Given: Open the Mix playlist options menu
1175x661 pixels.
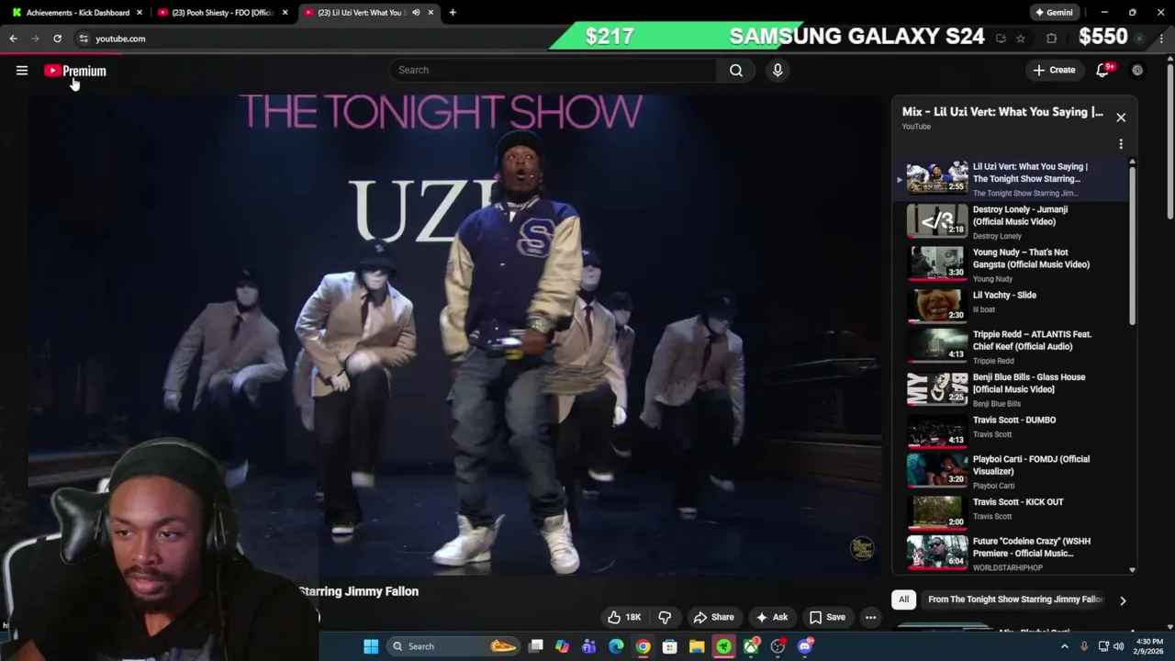Looking at the screenshot, I should click(1121, 144).
